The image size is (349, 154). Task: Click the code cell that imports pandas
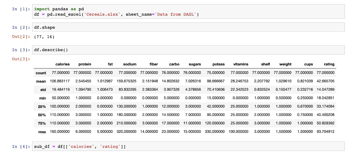pos(188,12)
